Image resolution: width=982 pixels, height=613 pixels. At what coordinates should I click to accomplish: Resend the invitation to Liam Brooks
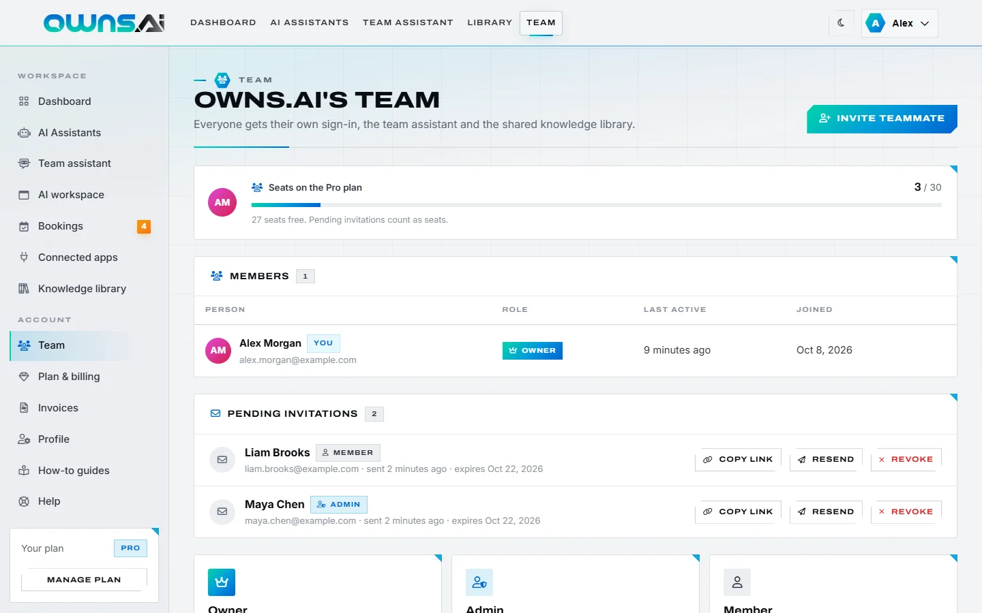coord(826,460)
